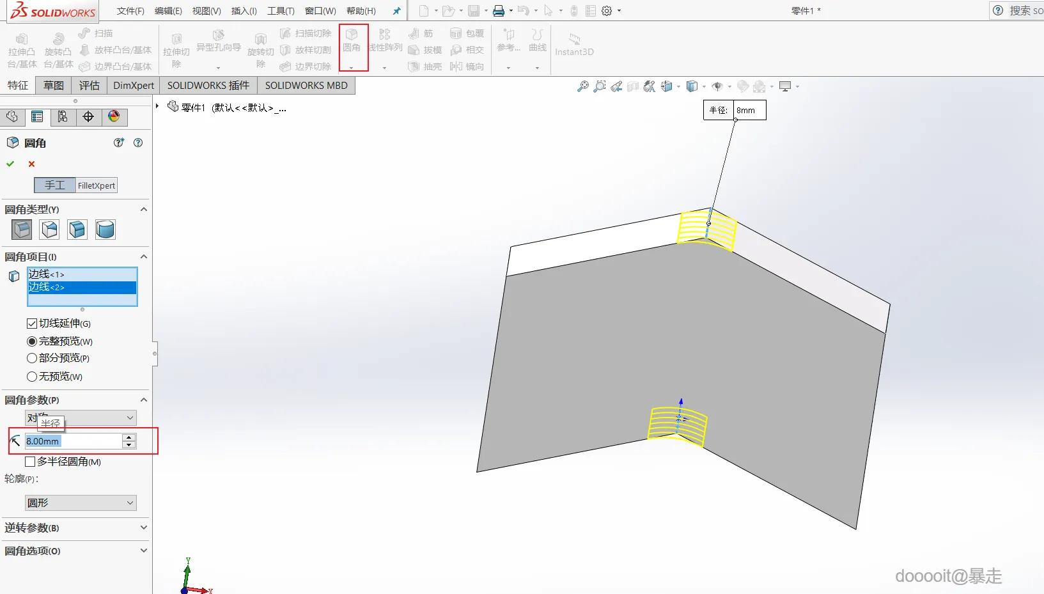
Task: Toggle the Instant3D tool
Action: point(574,45)
